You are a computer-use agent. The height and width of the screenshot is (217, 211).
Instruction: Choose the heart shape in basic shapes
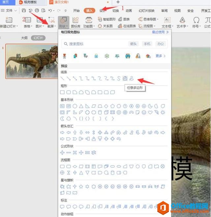(x=150, y=112)
